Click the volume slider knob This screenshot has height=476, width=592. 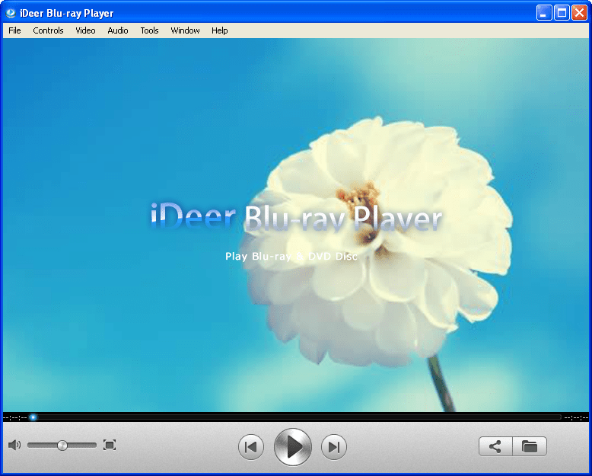(x=62, y=446)
